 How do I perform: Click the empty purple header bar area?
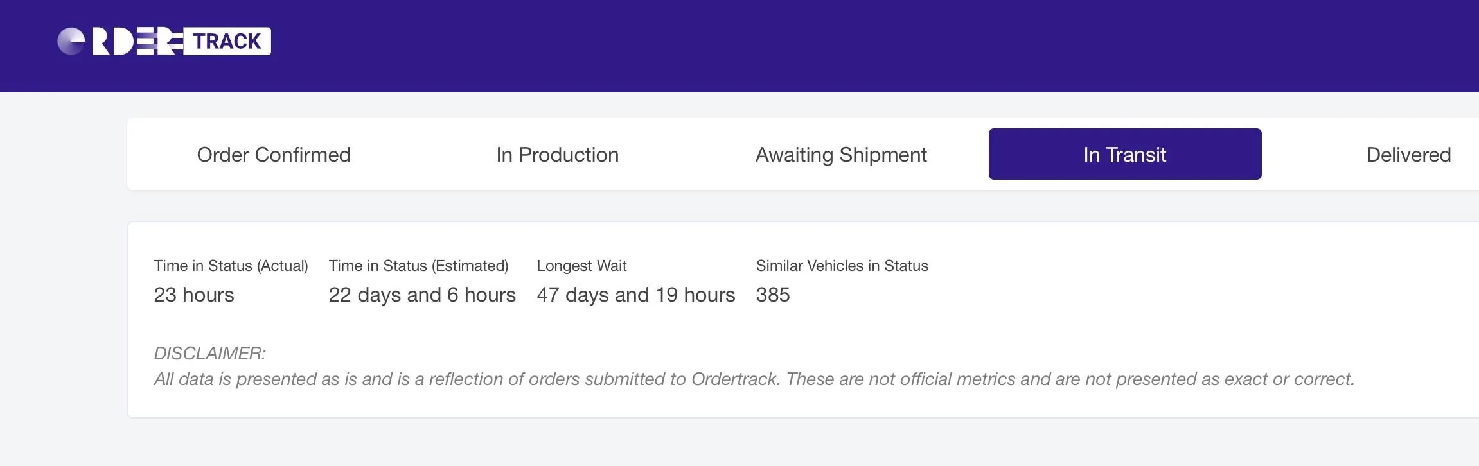[835, 45]
